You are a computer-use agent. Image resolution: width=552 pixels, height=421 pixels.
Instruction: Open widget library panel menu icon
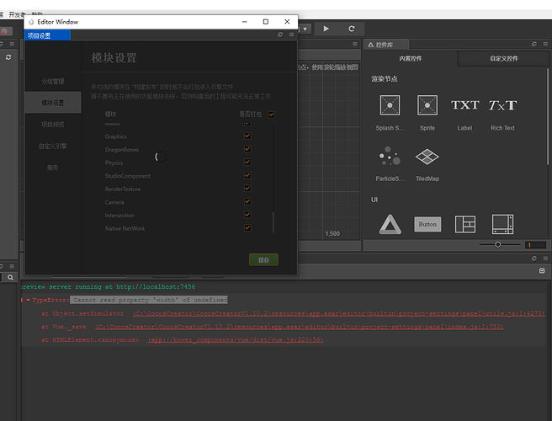tap(545, 44)
